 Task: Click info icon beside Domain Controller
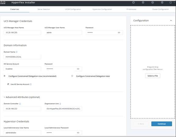pyautogui.click(x=20, y=104)
